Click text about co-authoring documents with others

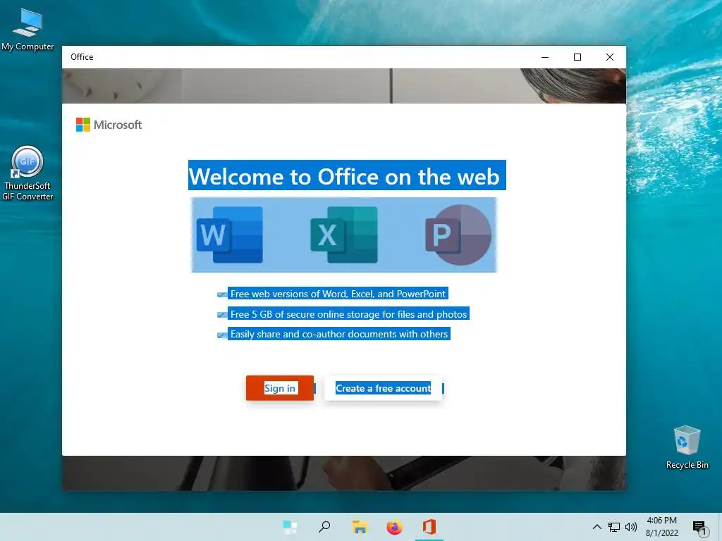(339, 334)
